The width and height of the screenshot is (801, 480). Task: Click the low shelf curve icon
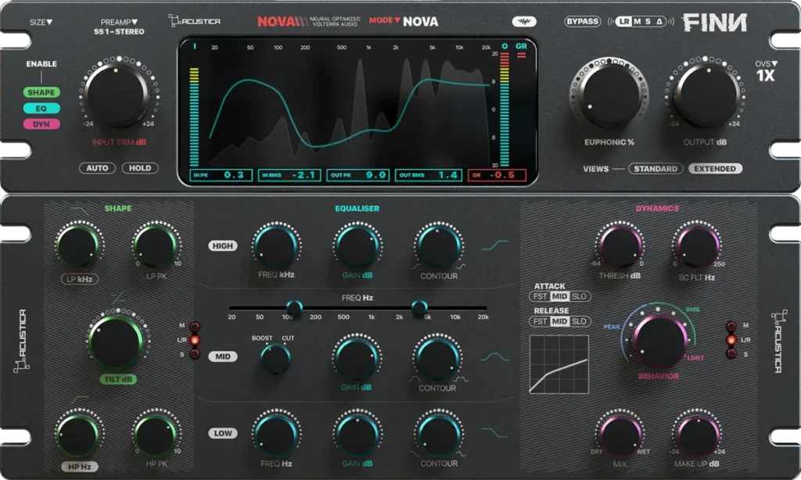click(494, 433)
